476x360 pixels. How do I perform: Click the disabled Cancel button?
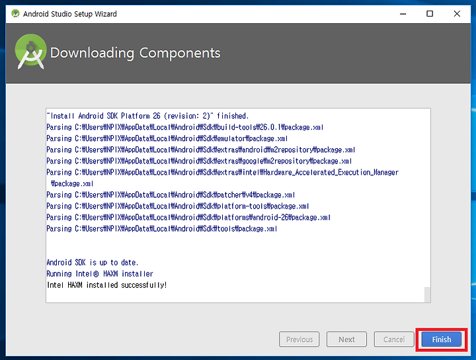coord(394,339)
